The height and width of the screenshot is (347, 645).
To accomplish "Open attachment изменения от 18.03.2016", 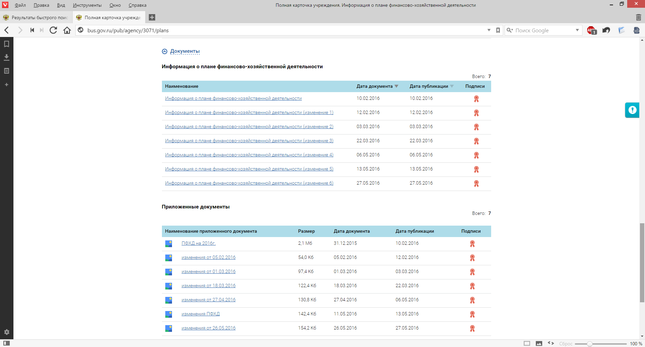I will [209, 286].
